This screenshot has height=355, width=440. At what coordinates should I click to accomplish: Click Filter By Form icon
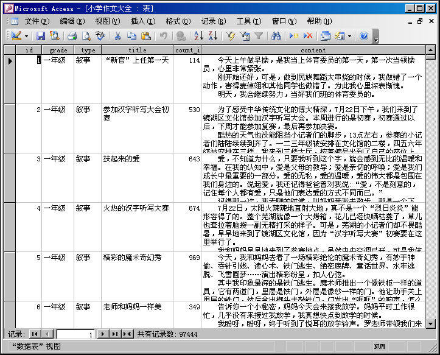[x=245, y=36]
